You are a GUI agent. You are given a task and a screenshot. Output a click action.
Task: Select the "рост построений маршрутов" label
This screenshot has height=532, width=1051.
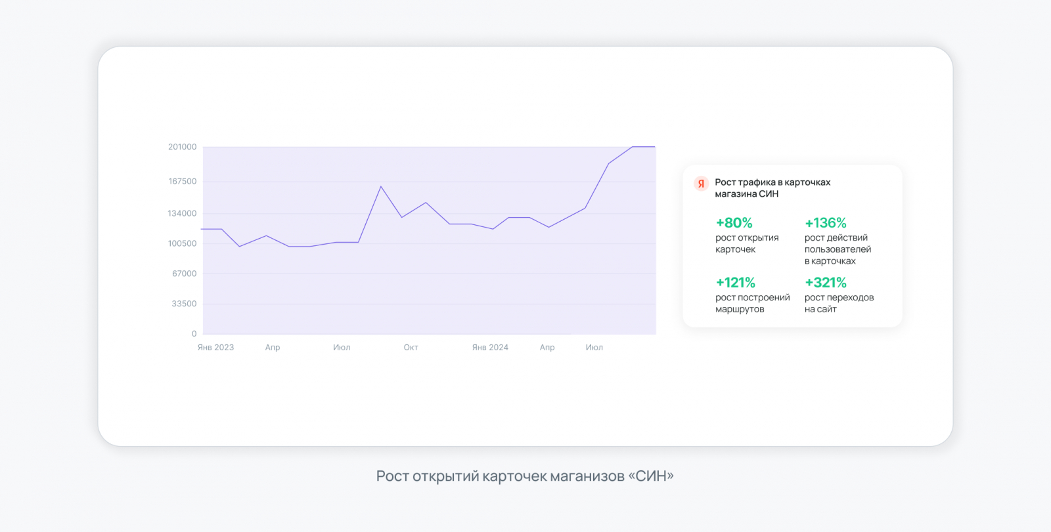tap(752, 303)
